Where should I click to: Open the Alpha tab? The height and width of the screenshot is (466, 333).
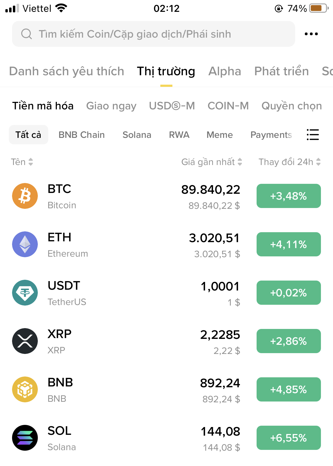coord(225,71)
